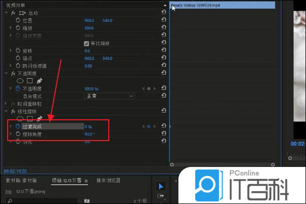The height and width of the screenshot is (204, 306).
Task: Collapse the 线性擦除 effect group
Action: tap(6, 111)
